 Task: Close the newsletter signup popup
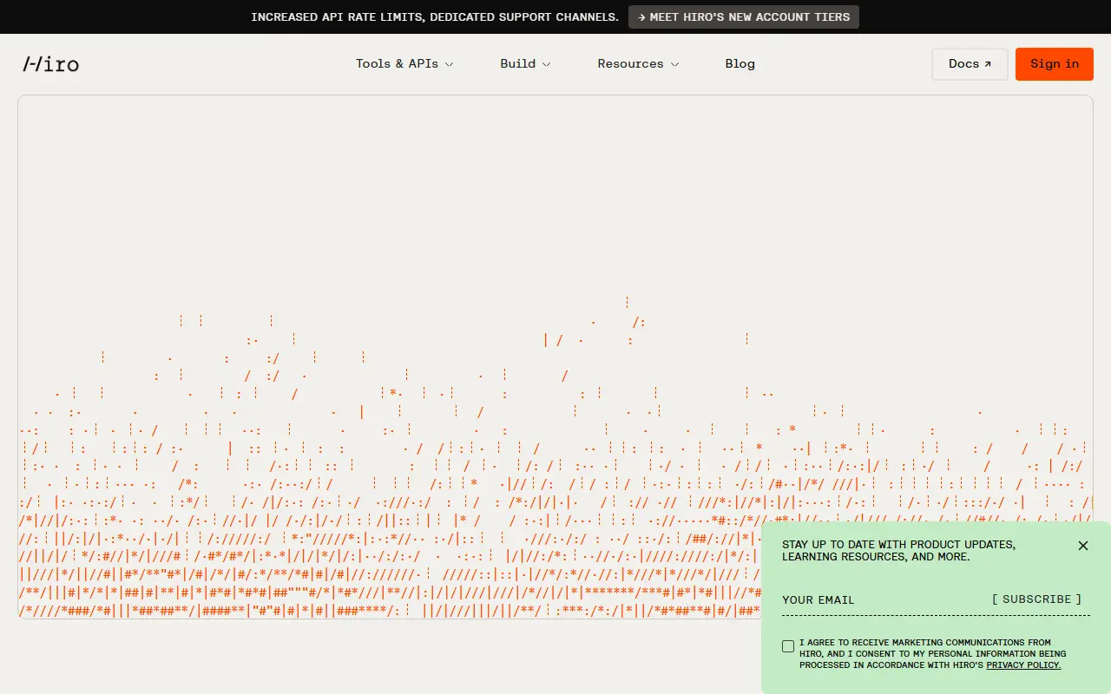tap(1083, 546)
